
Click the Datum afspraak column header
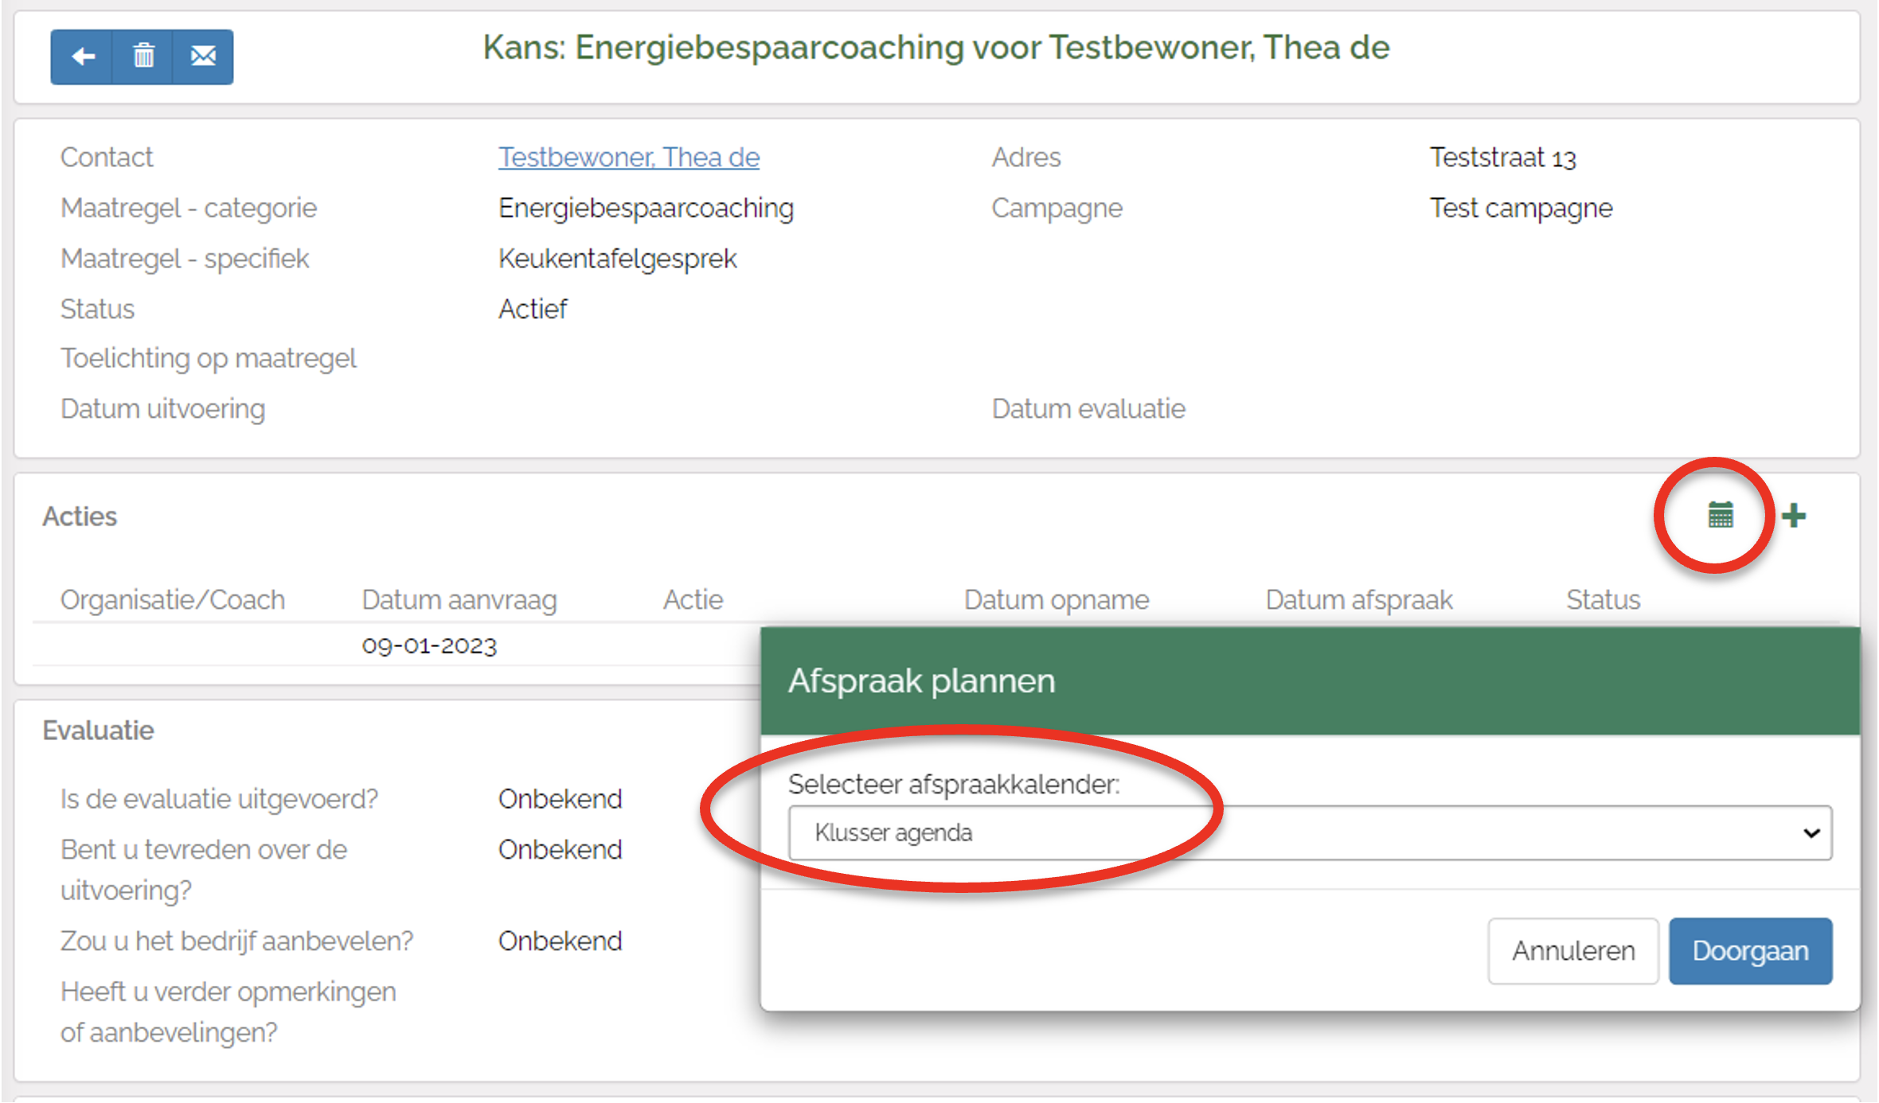tap(1358, 600)
